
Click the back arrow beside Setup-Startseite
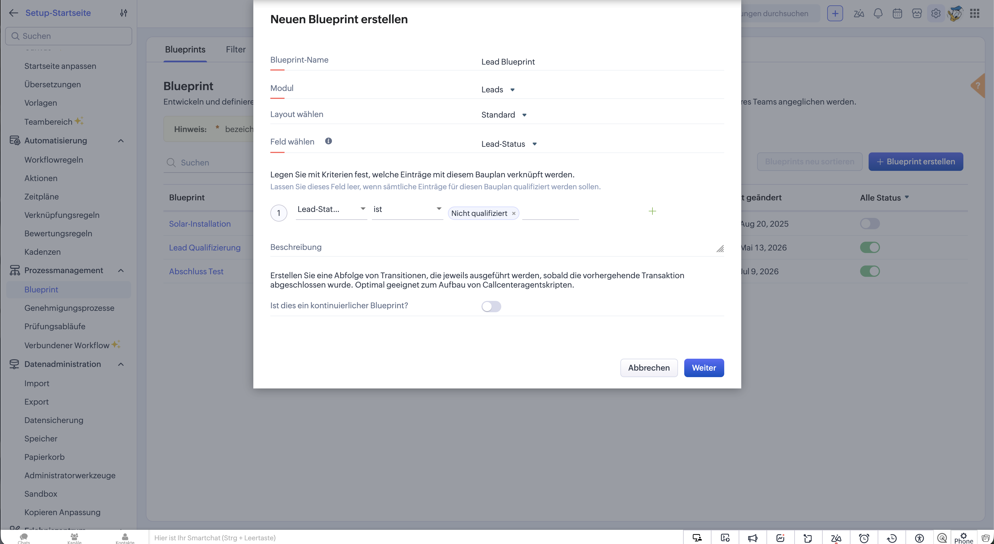tap(14, 13)
